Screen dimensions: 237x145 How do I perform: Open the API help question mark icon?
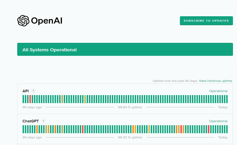pyautogui.click(x=33, y=91)
